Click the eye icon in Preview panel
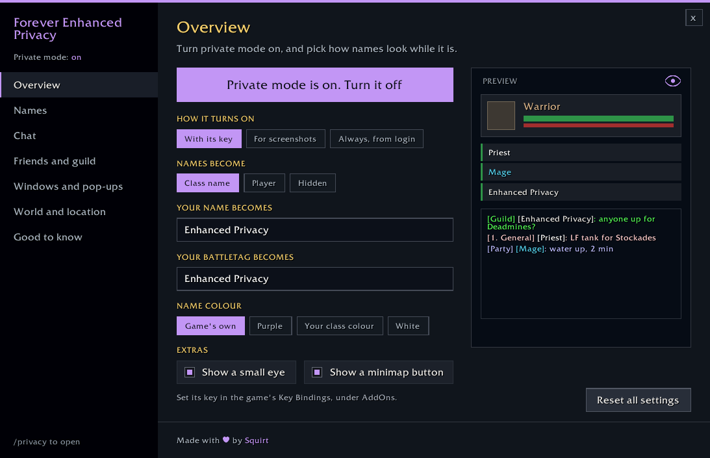Screen dimensions: 710x458 [672, 81]
